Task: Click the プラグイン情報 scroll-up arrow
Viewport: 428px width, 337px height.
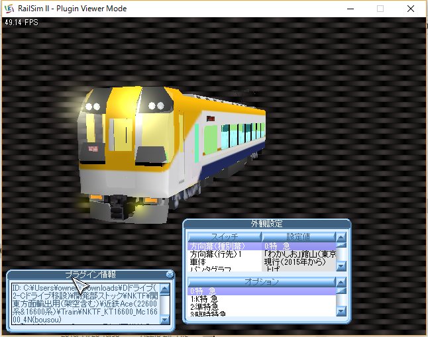Action: [165, 289]
